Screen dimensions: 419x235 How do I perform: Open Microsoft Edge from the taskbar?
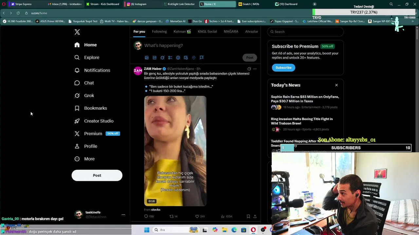(x=234, y=230)
